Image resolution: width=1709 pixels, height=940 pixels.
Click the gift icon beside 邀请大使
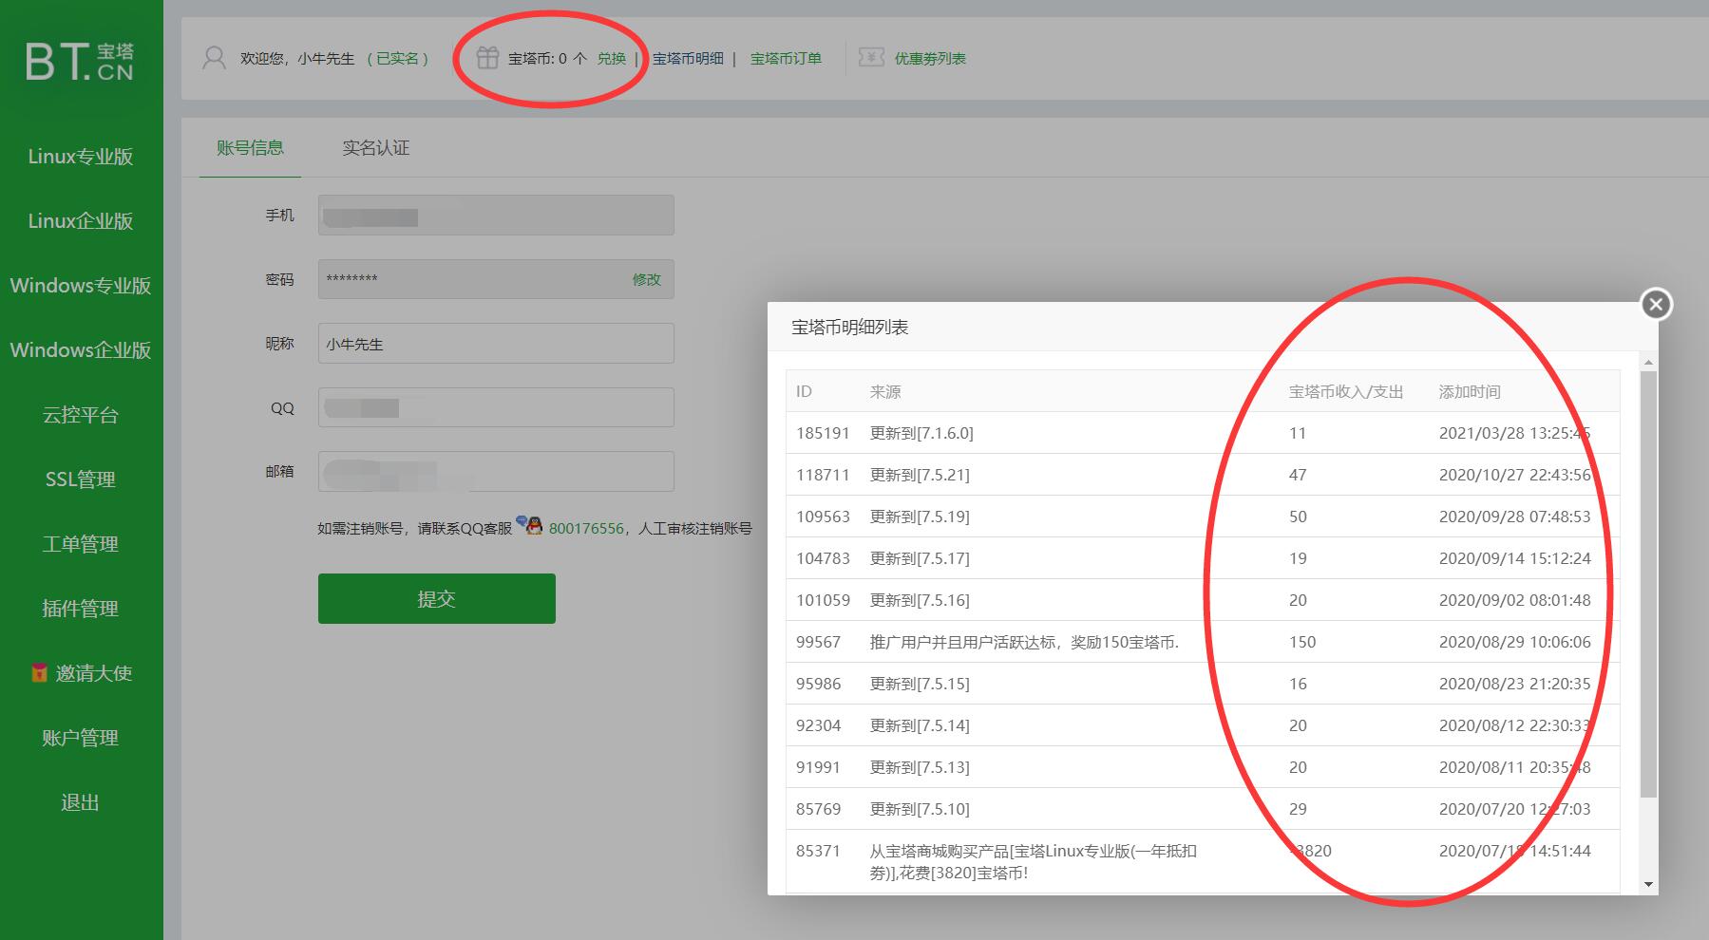pyautogui.click(x=39, y=672)
